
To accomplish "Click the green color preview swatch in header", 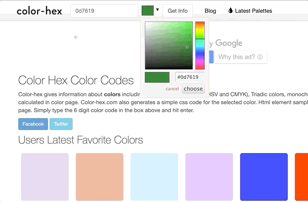I will coord(148,11).
